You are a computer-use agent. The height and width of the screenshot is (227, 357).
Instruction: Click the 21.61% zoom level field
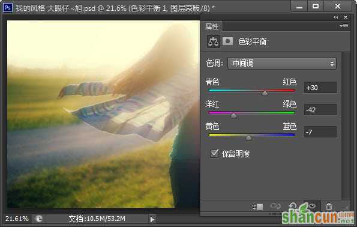point(17,219)
